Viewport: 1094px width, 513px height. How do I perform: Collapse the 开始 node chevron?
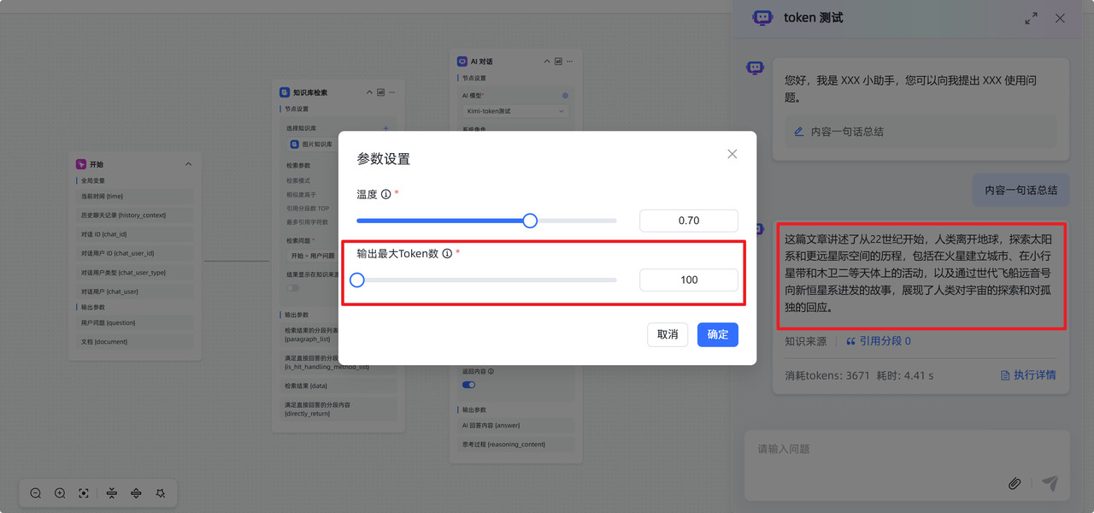click(x=188, y=164)
